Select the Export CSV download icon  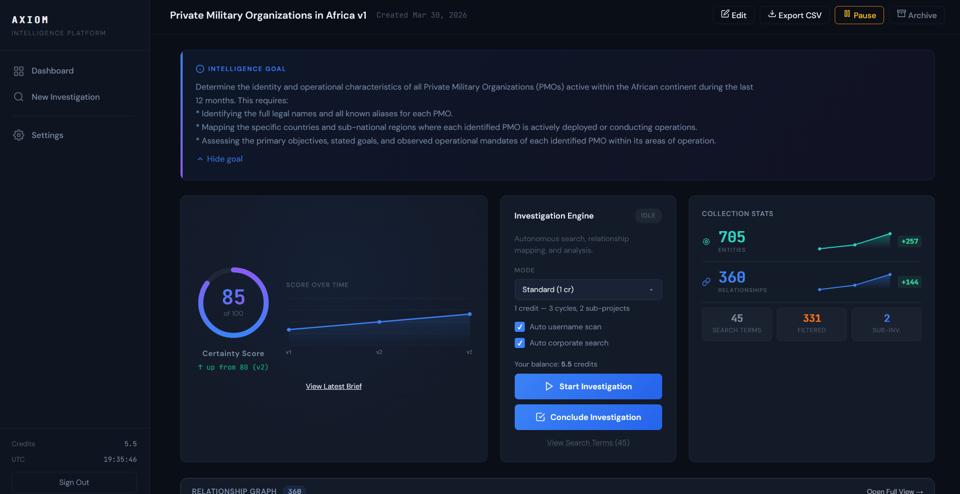click(x=772, y=15)
